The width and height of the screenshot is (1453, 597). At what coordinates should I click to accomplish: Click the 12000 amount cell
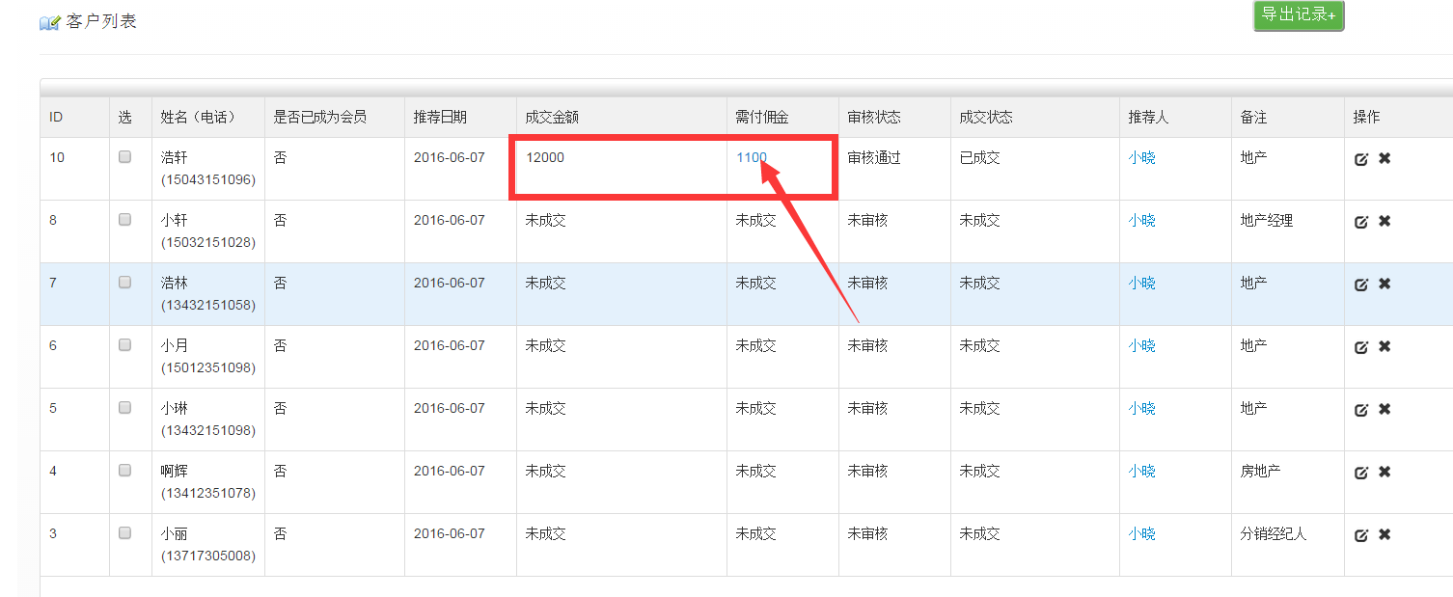tap(545, 157)
